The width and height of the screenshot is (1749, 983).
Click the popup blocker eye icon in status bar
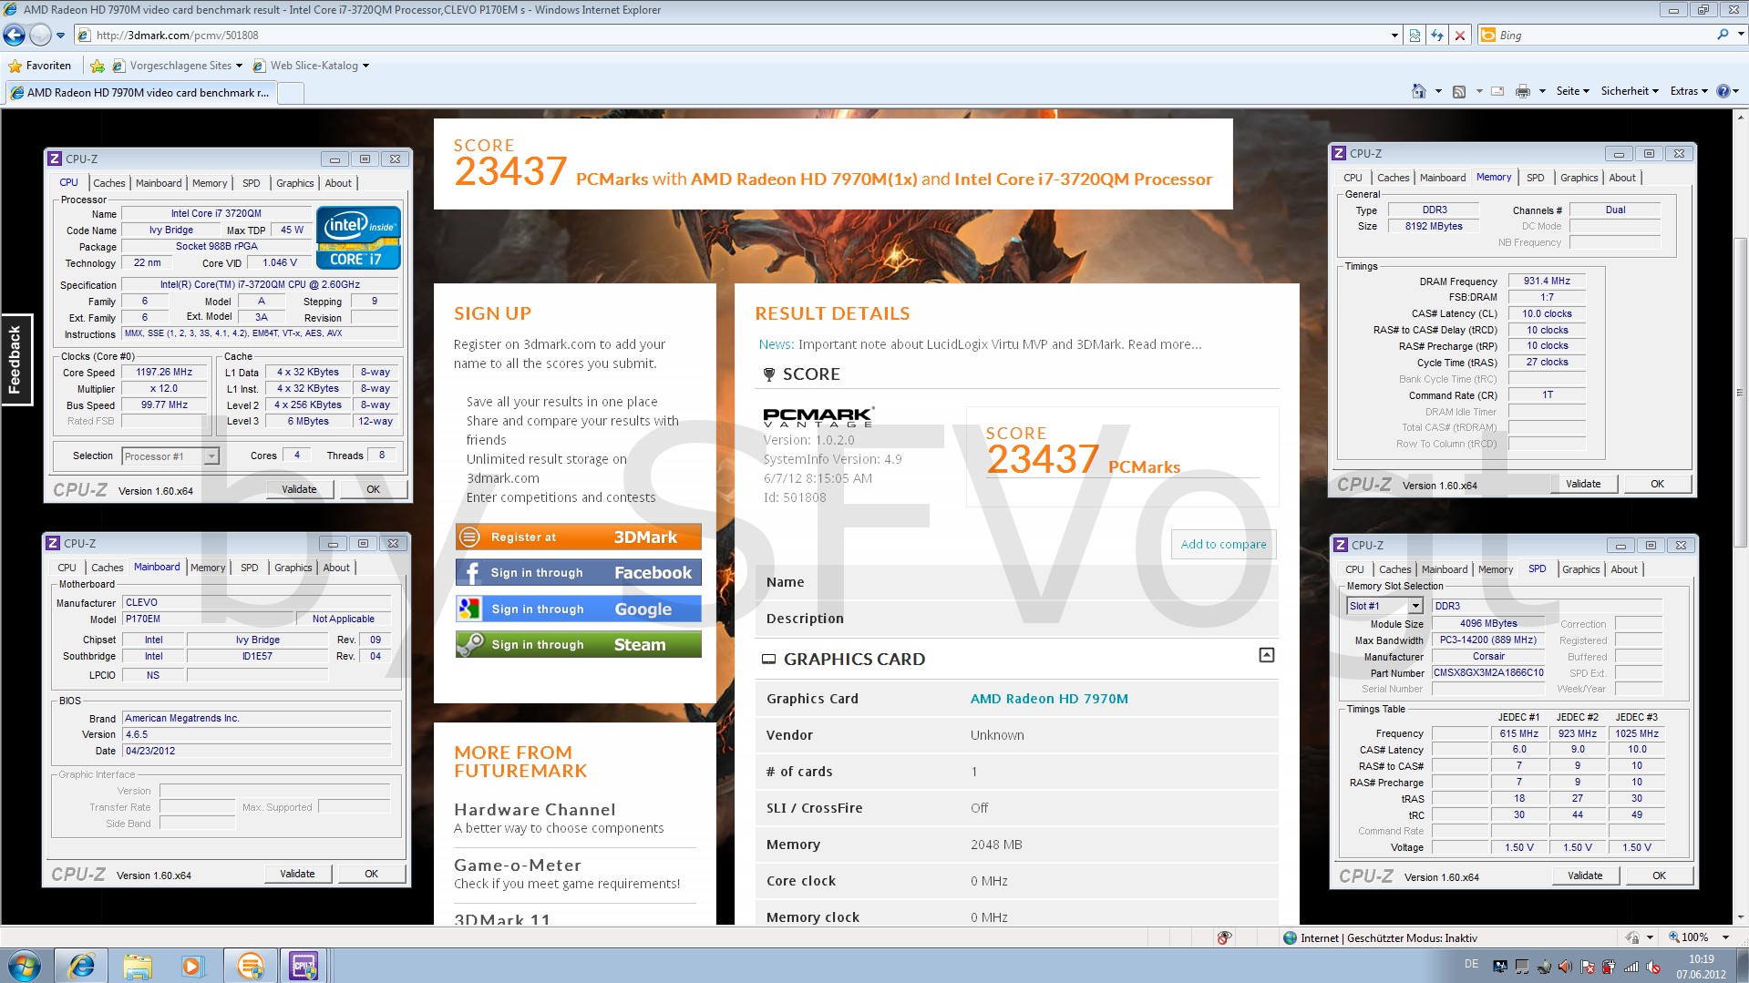pos(1224,937)
